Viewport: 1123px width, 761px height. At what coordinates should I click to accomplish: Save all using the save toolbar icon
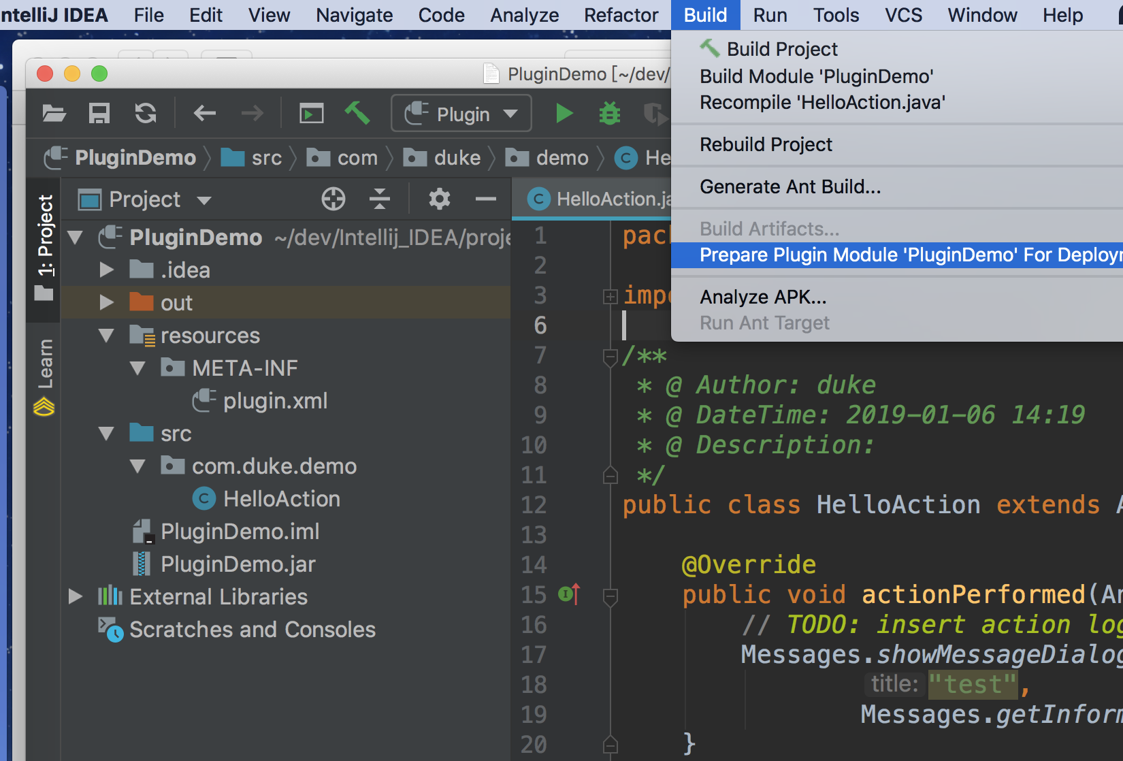point(98,113)
